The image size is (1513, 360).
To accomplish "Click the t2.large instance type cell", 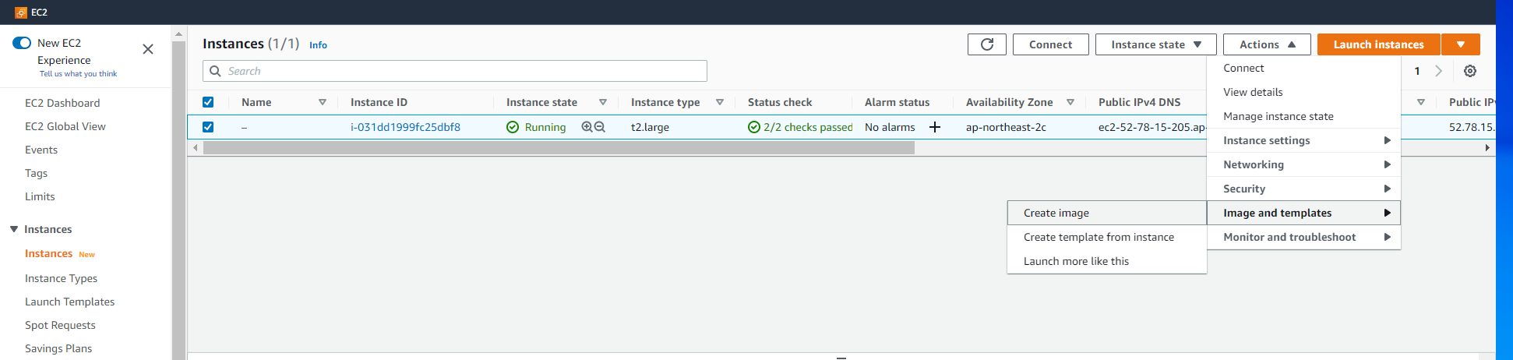I will click(650, 127).
